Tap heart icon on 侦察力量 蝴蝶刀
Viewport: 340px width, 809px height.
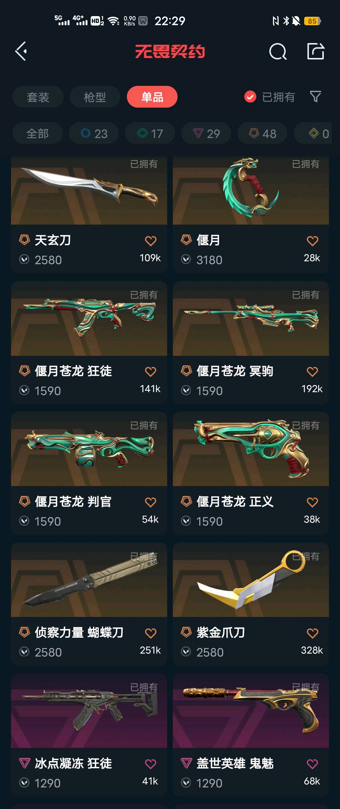click(150, 633)
